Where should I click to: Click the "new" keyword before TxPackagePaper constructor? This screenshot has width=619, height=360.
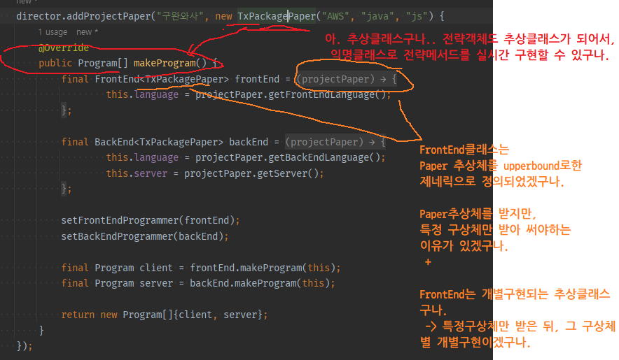(223, 16)
